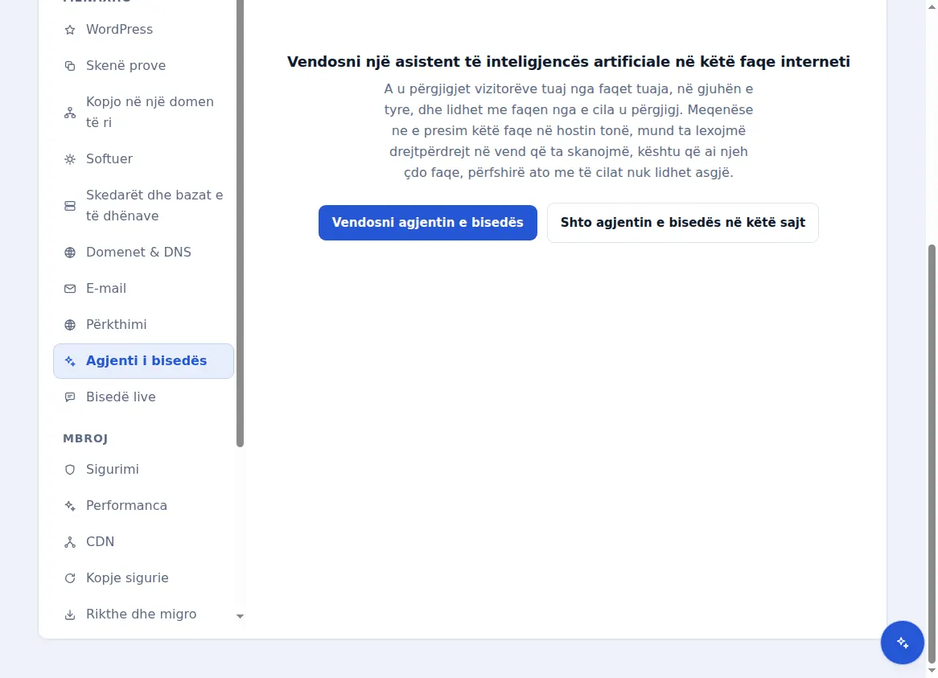Open Domenet & DNS settings

143,253
